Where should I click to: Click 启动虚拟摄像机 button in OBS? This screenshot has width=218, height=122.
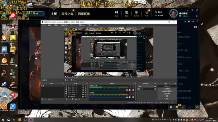(167, 91)
